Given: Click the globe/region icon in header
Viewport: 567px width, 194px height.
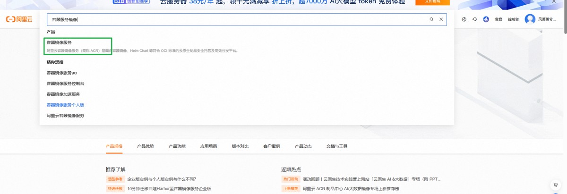Looking at the screenshot, I should click(464, 19).
